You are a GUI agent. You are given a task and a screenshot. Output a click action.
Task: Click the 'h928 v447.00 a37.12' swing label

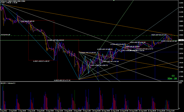click(159, 35)
